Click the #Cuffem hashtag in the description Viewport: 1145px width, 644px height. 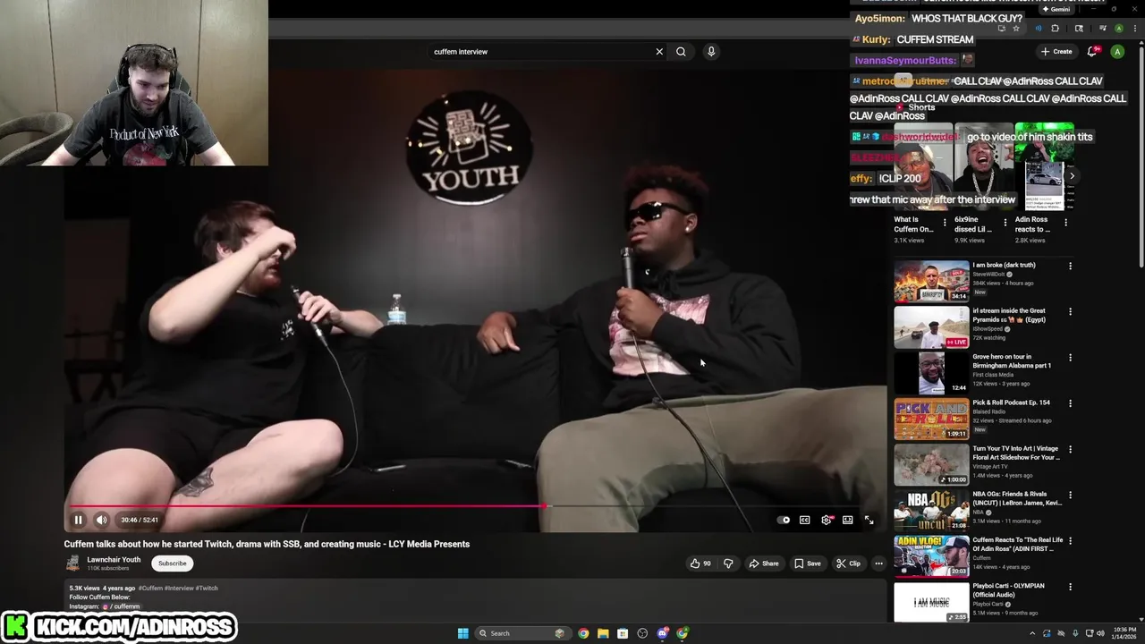(x=150, y=589)
